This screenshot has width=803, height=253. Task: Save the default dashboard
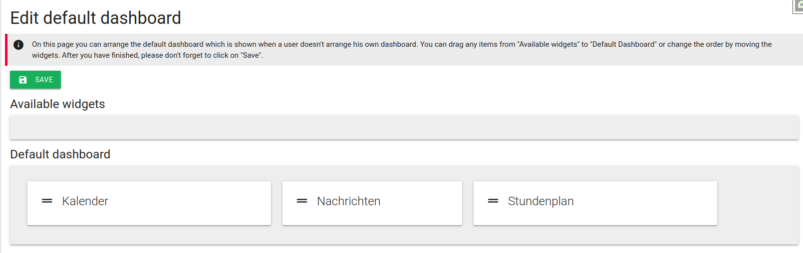(35, 80)
